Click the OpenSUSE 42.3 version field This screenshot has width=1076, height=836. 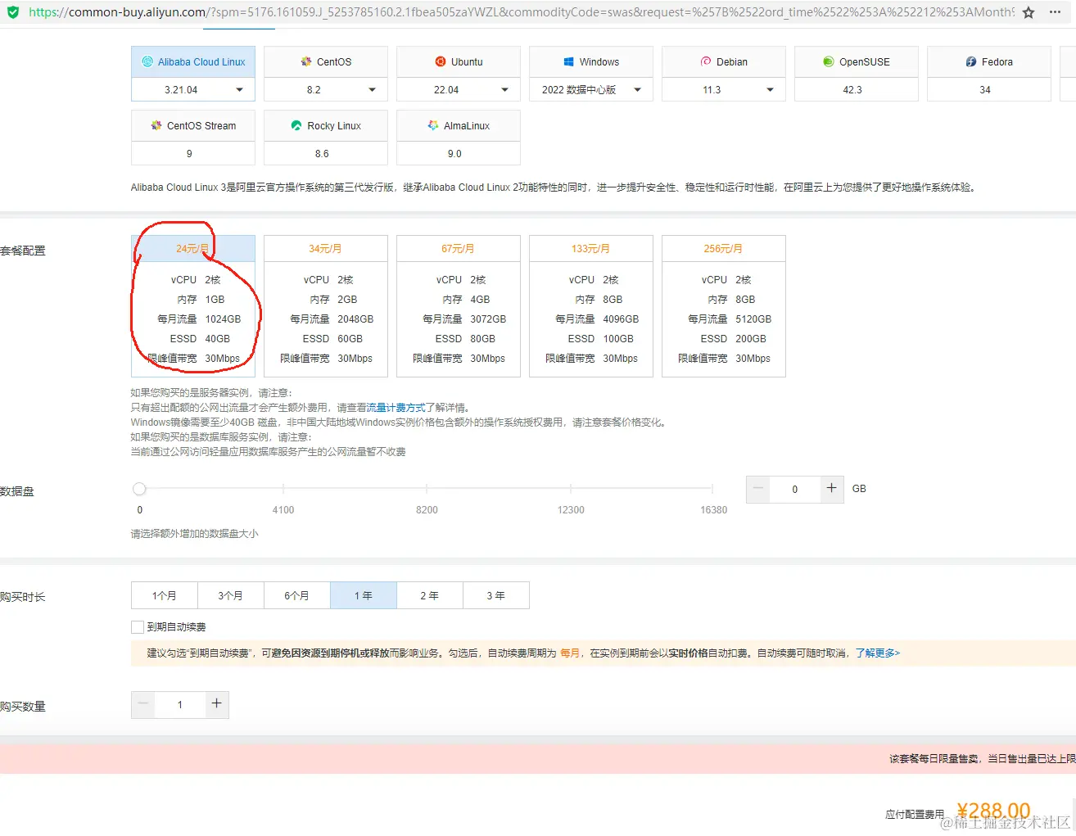pos(857,90)
